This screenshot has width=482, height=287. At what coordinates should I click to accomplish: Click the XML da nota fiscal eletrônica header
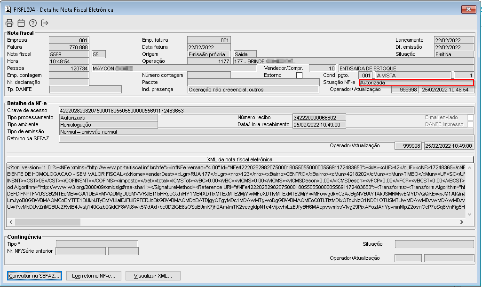240,159
